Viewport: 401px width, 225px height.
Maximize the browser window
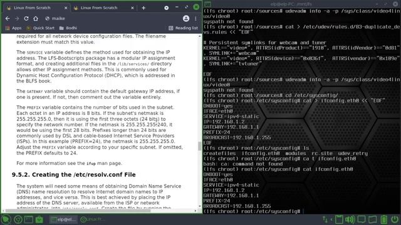point(187,7)
